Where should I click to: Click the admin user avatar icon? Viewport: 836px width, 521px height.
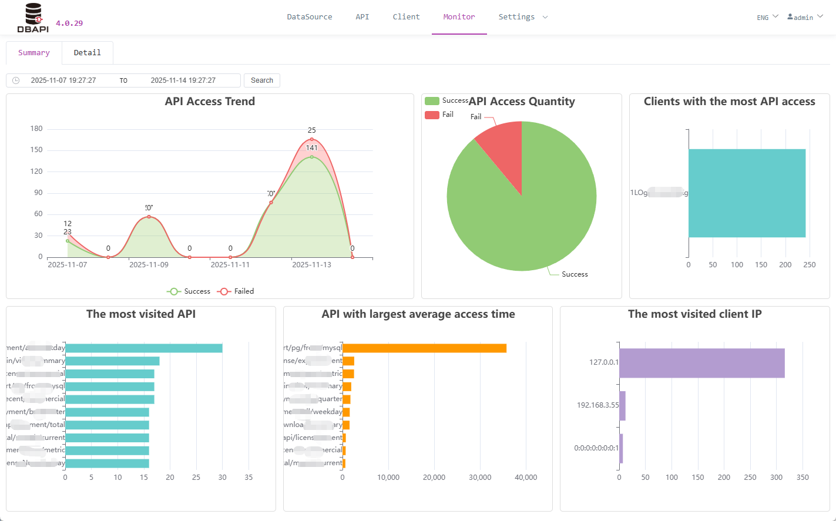(x=790, y=16)
